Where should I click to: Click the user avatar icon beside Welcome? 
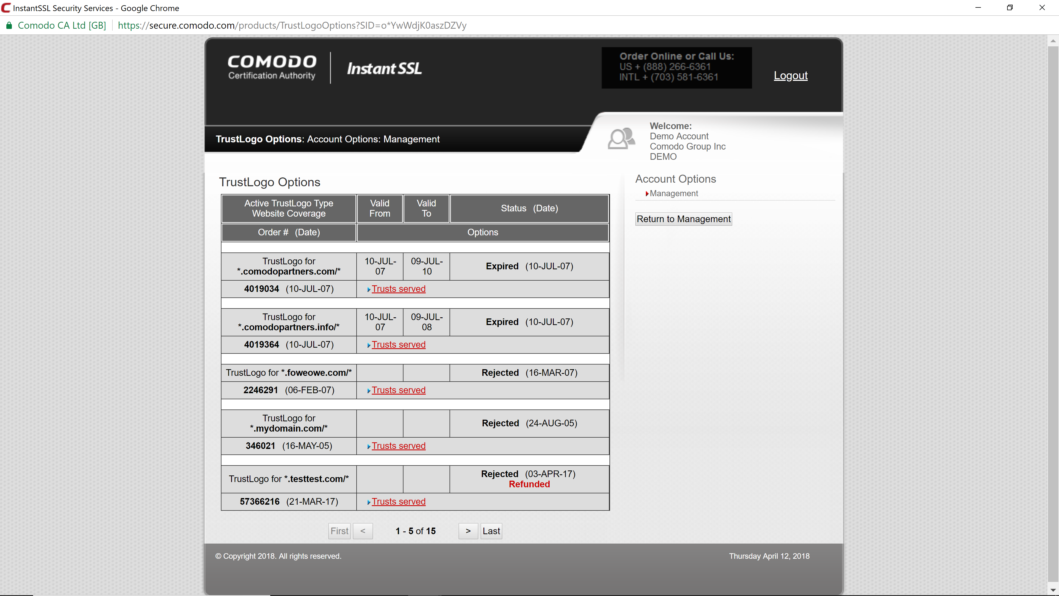(621, 138)
